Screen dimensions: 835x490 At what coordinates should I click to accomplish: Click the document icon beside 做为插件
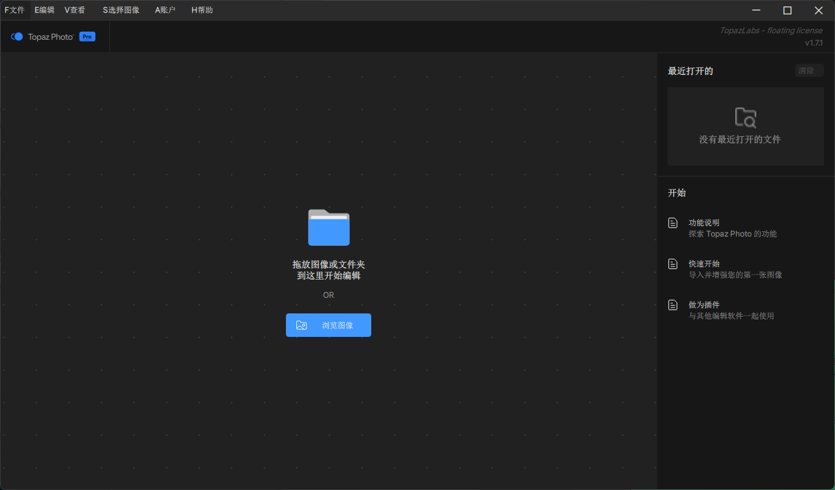coord(673,305)
